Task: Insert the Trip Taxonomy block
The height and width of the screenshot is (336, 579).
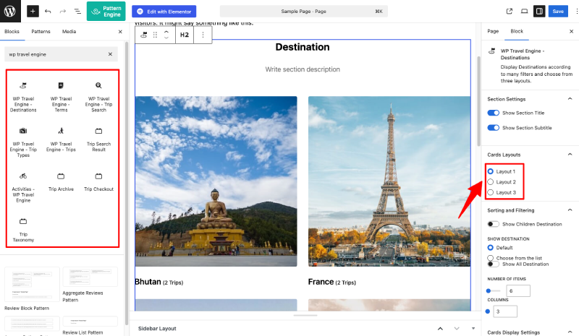Action: pos(23,231)
